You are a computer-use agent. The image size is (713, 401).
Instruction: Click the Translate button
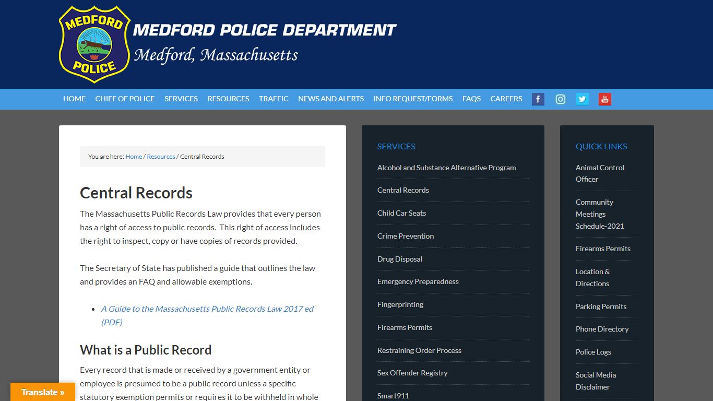pyautogui.click(x=43, y=392)
